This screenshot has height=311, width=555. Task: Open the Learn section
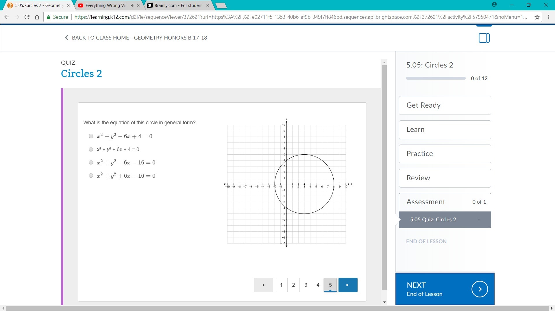[445, 130]
